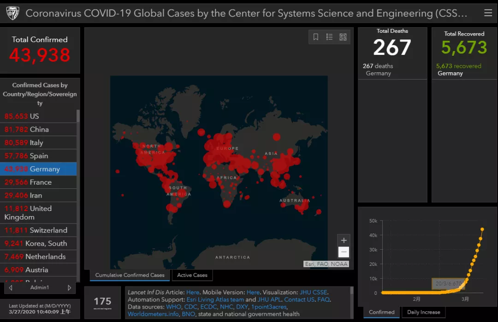Image resolution: width=498 pixels, height=322 pixels.
Task: Select Cumulative Confirmed Cases tab
Action: point(130,275)
